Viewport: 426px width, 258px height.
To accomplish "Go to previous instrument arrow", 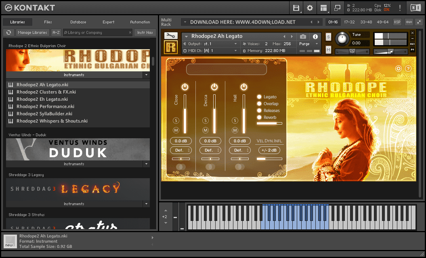I will [284, 36].
